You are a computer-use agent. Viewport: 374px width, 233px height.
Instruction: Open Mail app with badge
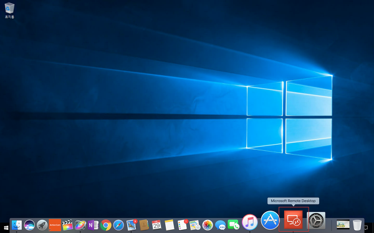coord(132,225)
